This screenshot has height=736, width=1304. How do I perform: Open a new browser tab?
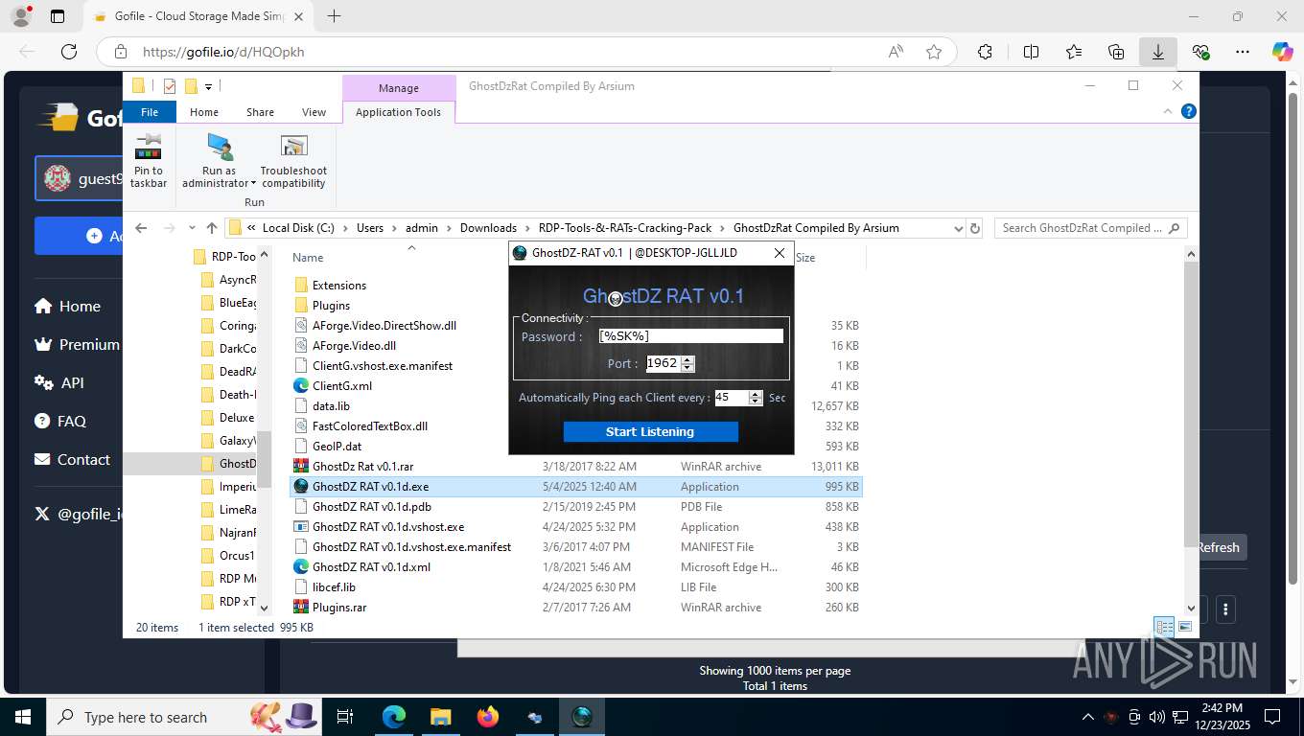point(334,16)
